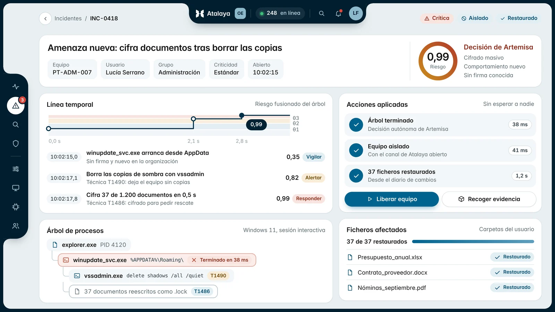Click the back arrow beside Incidentes
Viewport: 555px width, 312px height.
pos(45,18)
